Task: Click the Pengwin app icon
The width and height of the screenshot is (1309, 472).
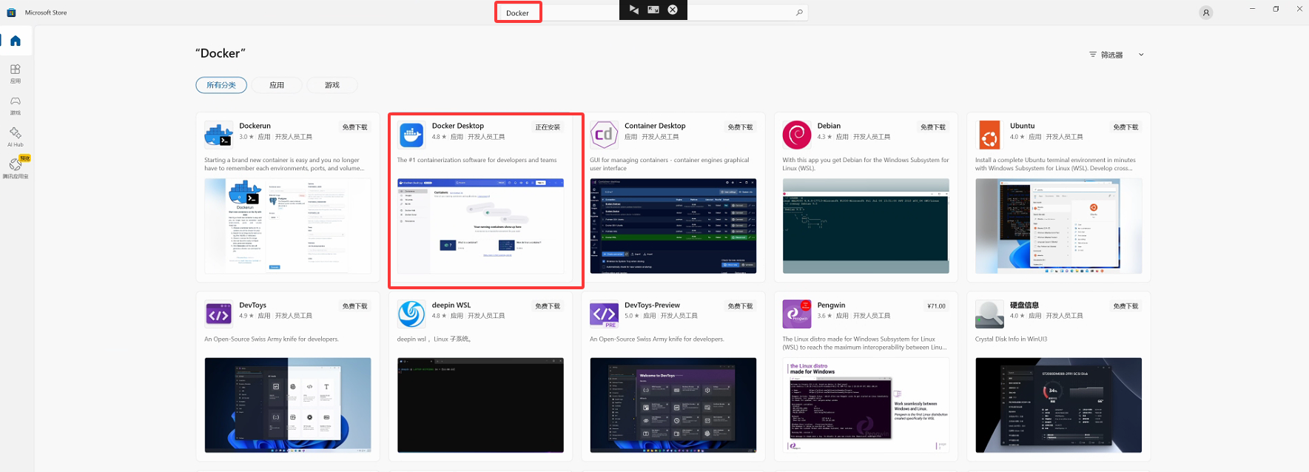Action: [x=797, y=314]
